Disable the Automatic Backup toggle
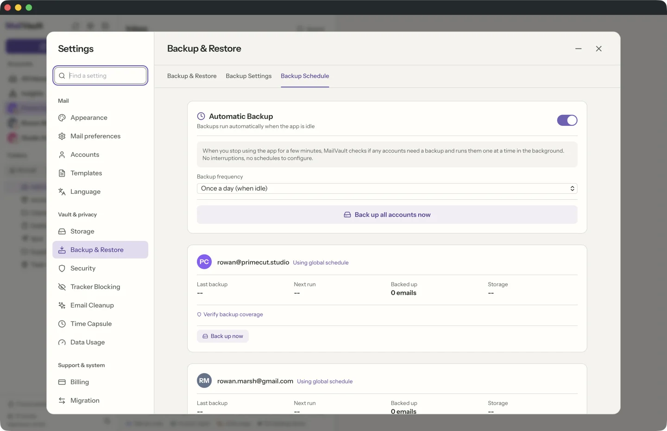This screenshot has height=431, width=667. (x=567, y=120)
